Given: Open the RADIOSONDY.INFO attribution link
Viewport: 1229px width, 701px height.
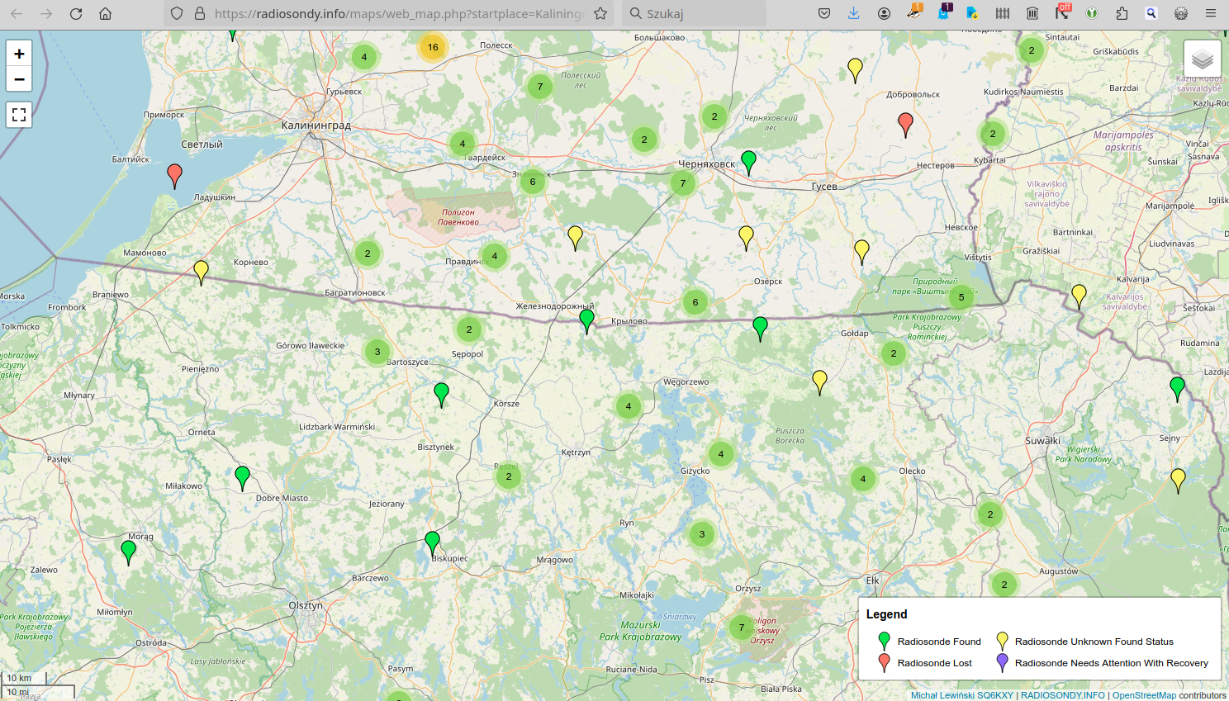Looking at the screenshot, I should (1062, 695).
